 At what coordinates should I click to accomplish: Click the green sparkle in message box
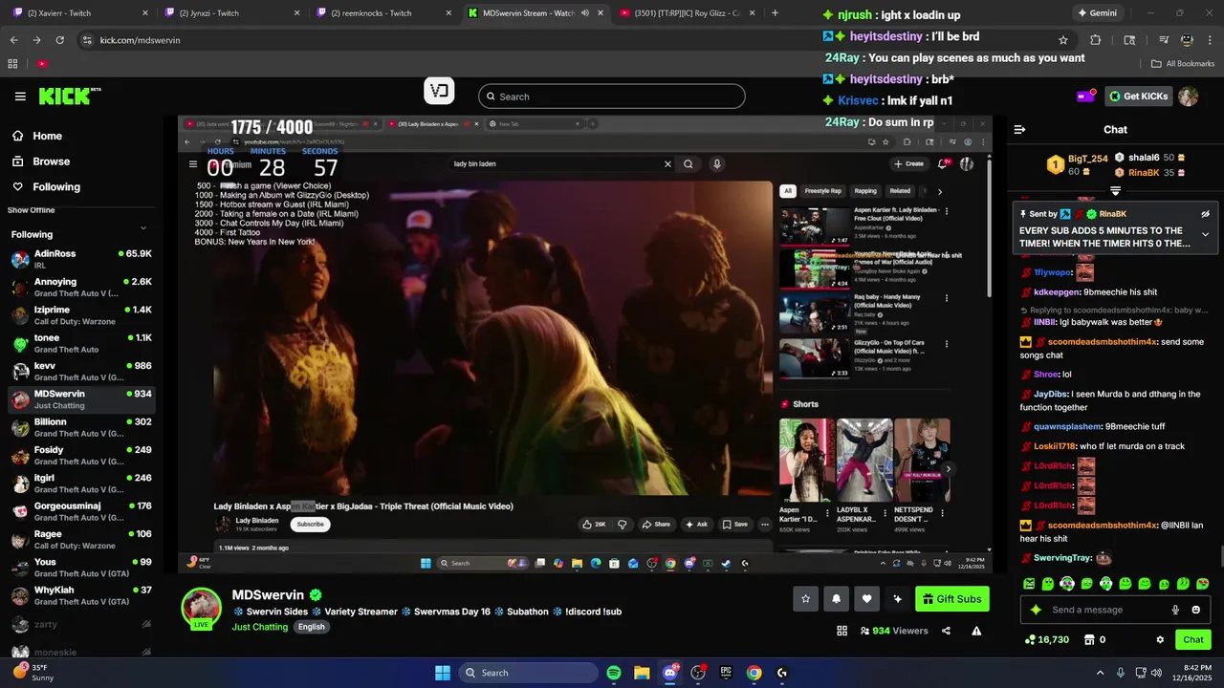(1035, 610)
